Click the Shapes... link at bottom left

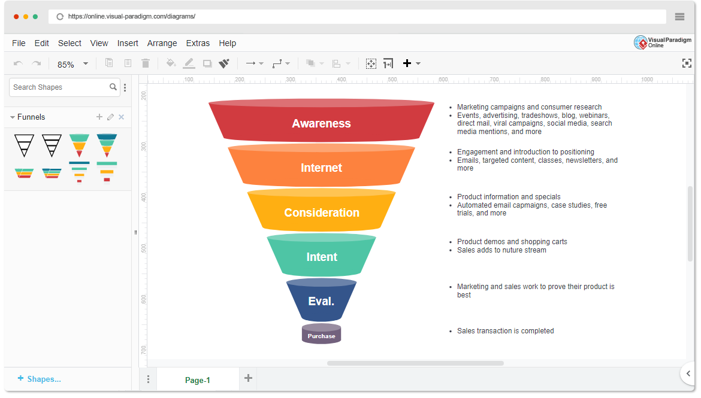tap(40, 379)
